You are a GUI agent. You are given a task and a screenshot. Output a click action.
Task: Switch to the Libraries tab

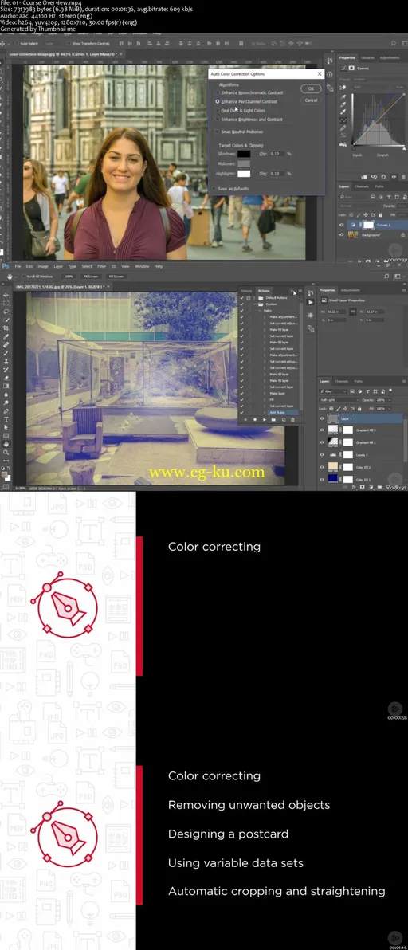367,57
